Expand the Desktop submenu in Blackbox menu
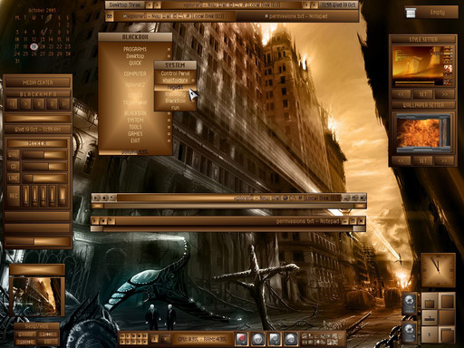Image resolution: width=464 pixels, height=348 pixels. point(135,56)
